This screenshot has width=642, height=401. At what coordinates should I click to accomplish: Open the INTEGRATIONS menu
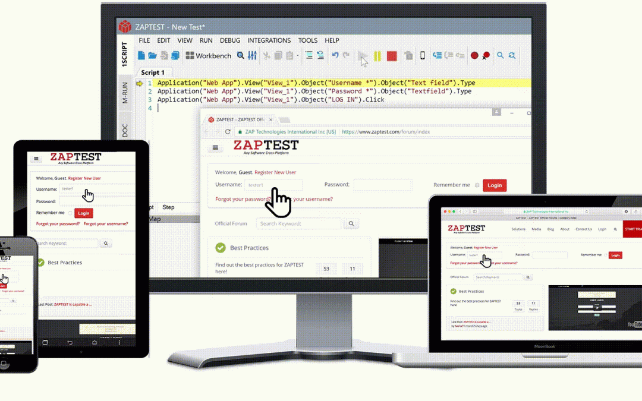pos(269,40)
